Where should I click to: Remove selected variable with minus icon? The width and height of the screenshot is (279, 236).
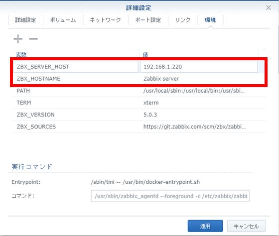[x=33, y=39]
